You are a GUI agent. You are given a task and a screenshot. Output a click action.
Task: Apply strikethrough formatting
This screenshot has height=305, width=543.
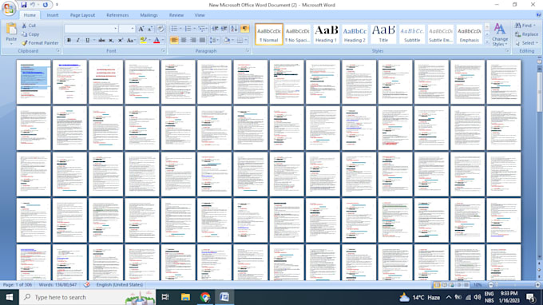[x=101, y=41]
